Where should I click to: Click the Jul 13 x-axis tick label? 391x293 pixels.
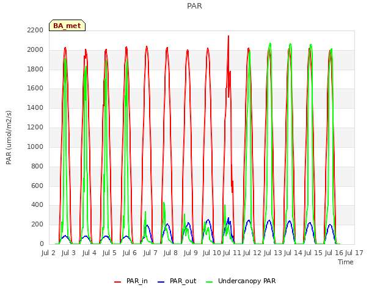[272, 253]
